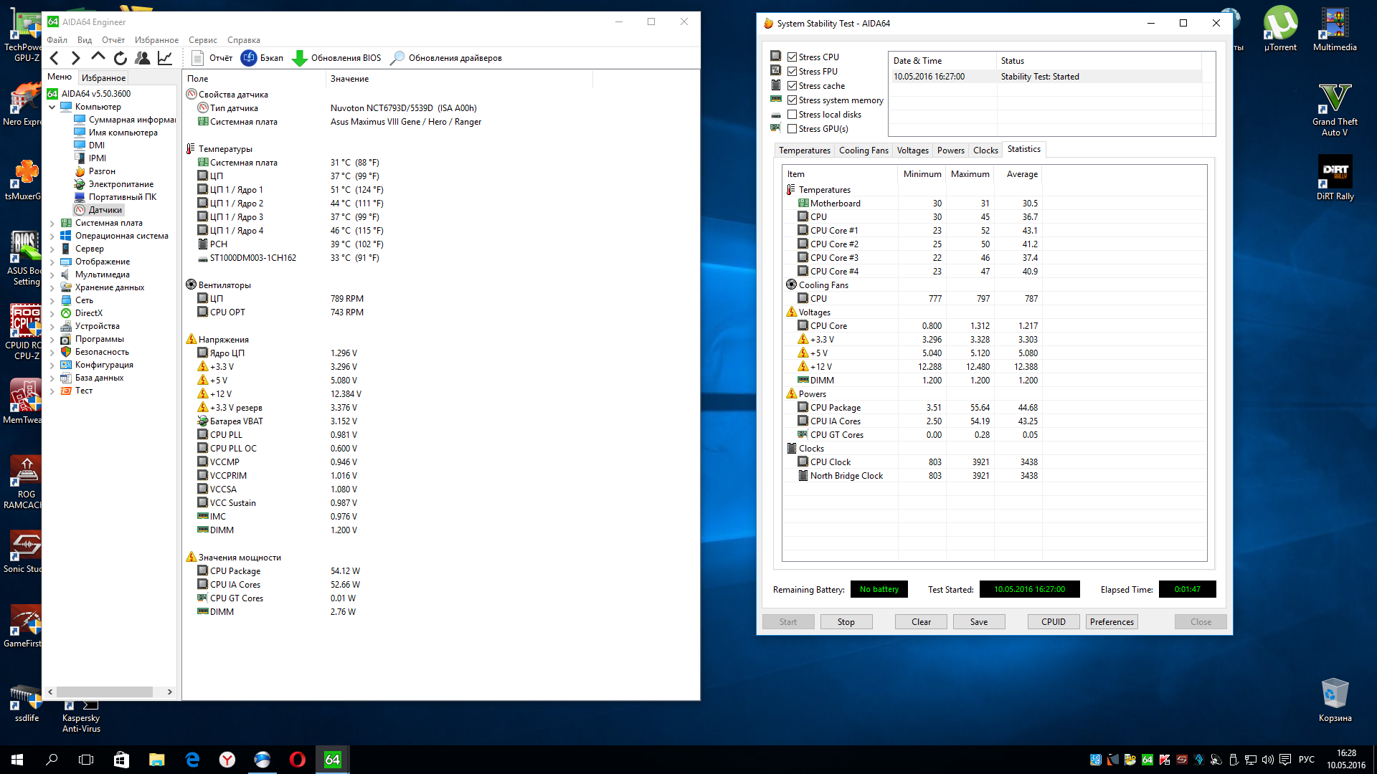Click the Отчёт report toolbar icon
Screen dimensions: 1377x774
click(199, 58)
